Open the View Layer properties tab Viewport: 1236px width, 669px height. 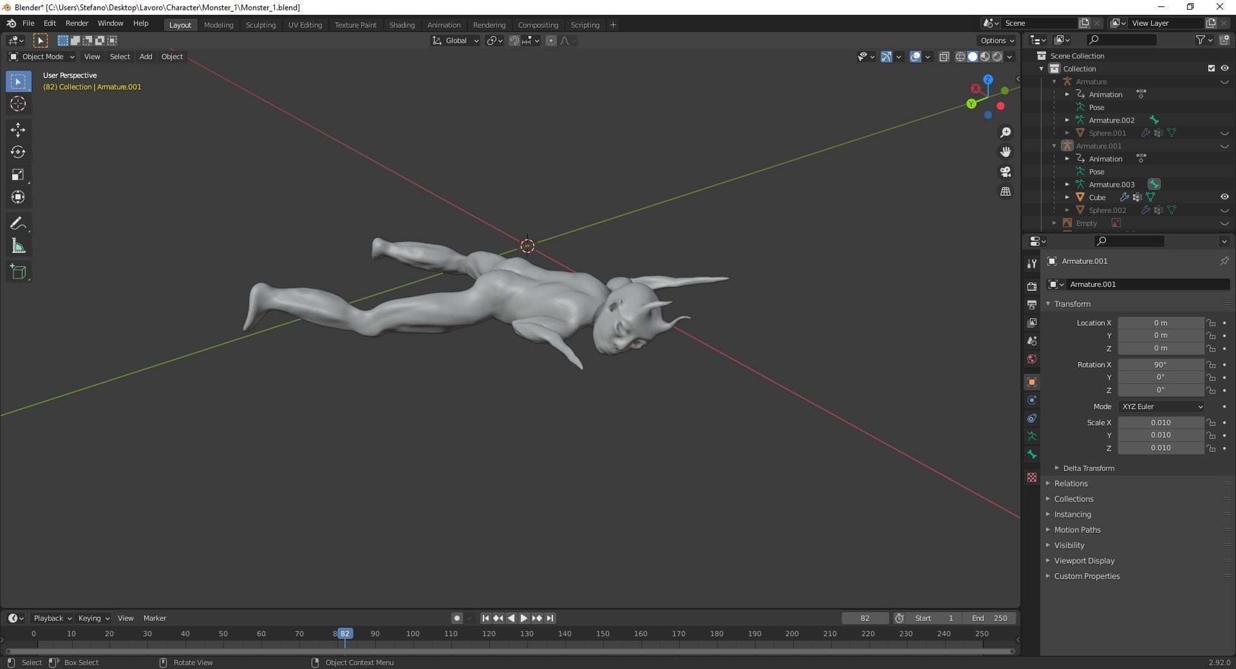[x=1032, y=323]
